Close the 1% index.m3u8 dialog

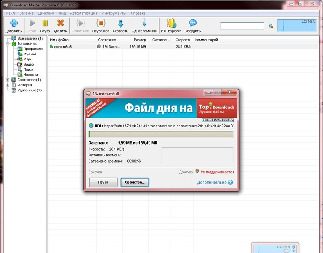coord(229,92)
